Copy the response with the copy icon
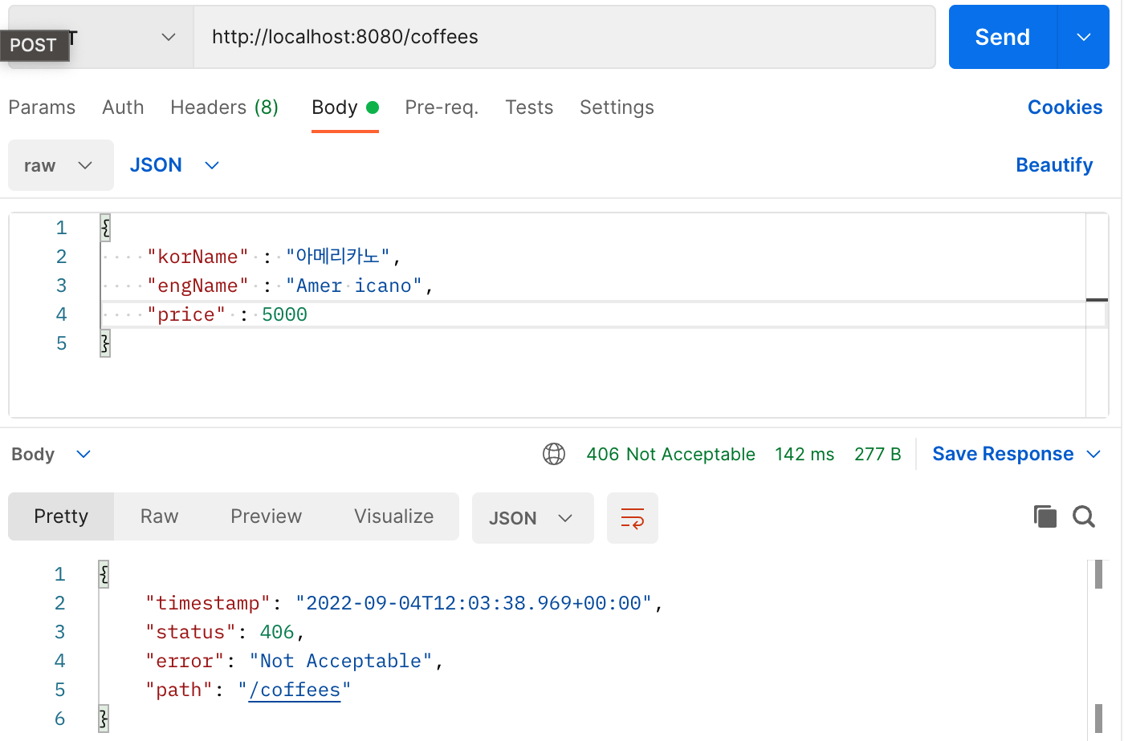1124x741 pixels. point(1045,516)
